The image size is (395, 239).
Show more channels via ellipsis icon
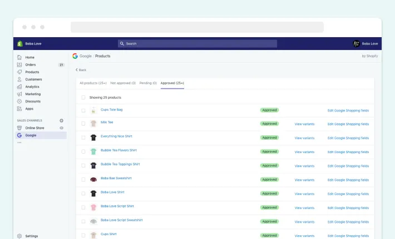tap(19, 143)
